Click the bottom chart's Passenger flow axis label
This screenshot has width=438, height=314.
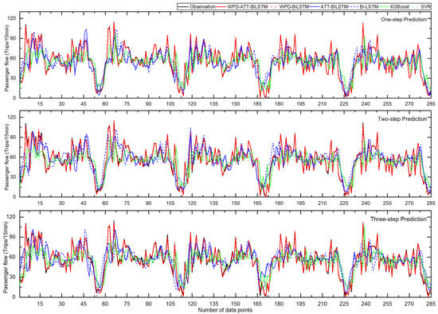[x=6, y=257]
